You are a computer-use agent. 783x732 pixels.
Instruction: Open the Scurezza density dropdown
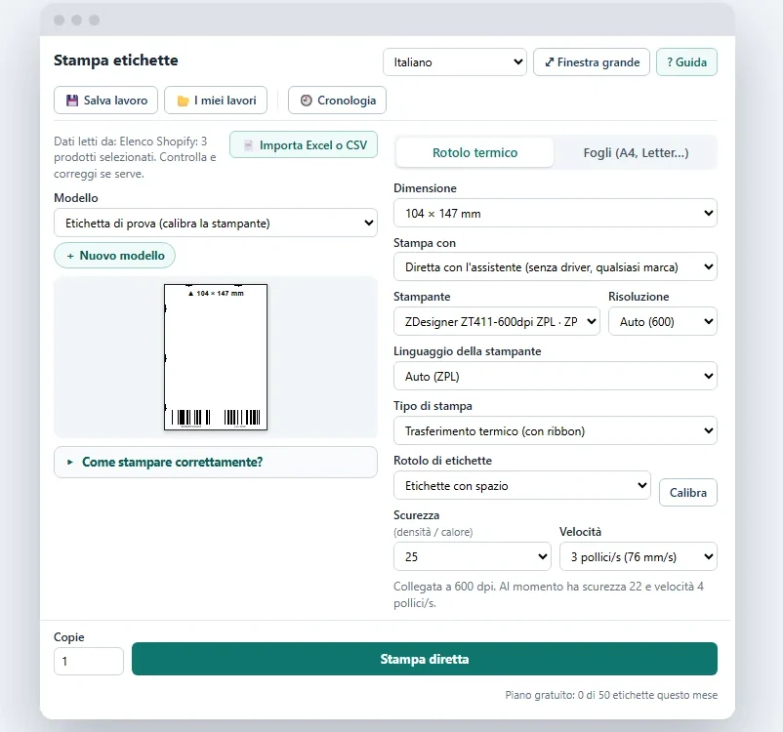click(473, 556)
